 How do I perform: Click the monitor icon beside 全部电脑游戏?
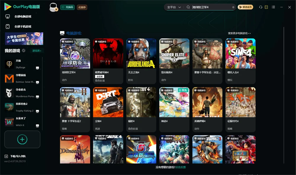[8, 17]
